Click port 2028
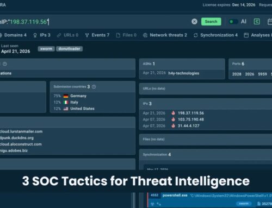Screen dimensions: 272x208 coord(237,74)
